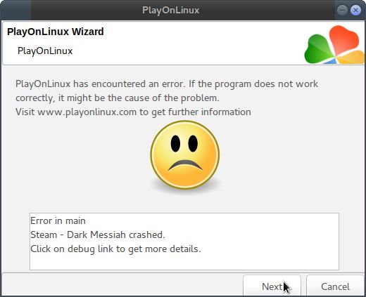Viewport: 366px width, 297px height.
Task: Click the Next button
Action: (x=272, y=286)
